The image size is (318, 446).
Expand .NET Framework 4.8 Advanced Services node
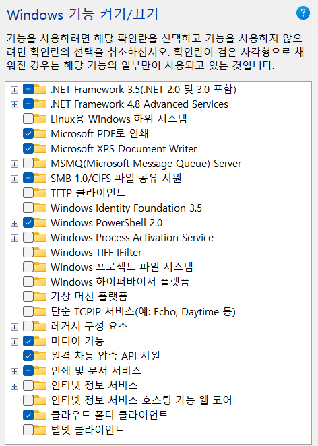(x=14, y=104)
